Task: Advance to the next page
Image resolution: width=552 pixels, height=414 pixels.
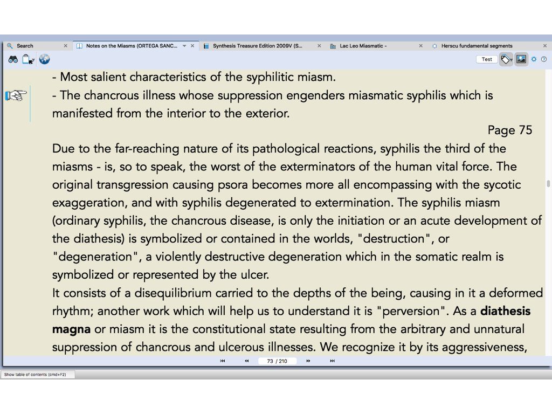Action: [308, 361]
